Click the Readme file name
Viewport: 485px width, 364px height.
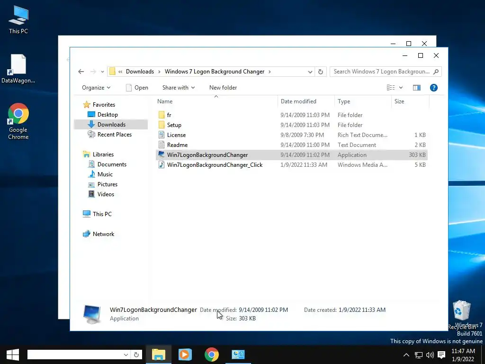pyautogui.click(x=177, y=145)
